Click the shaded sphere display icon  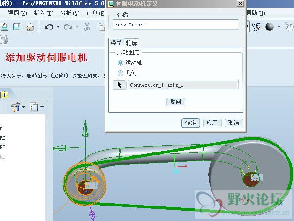pyautogui.click(x=270, y=27)
